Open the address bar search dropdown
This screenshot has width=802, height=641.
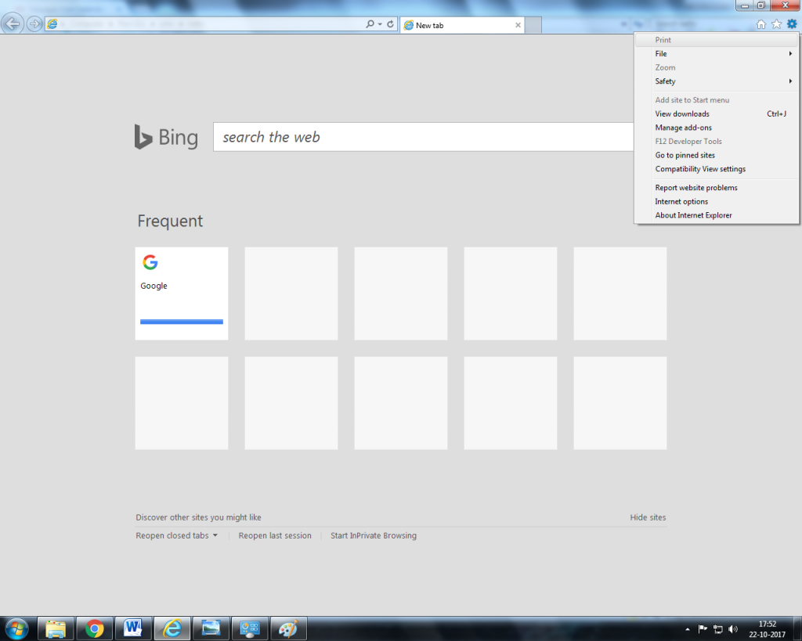click(x=381, y=24)
